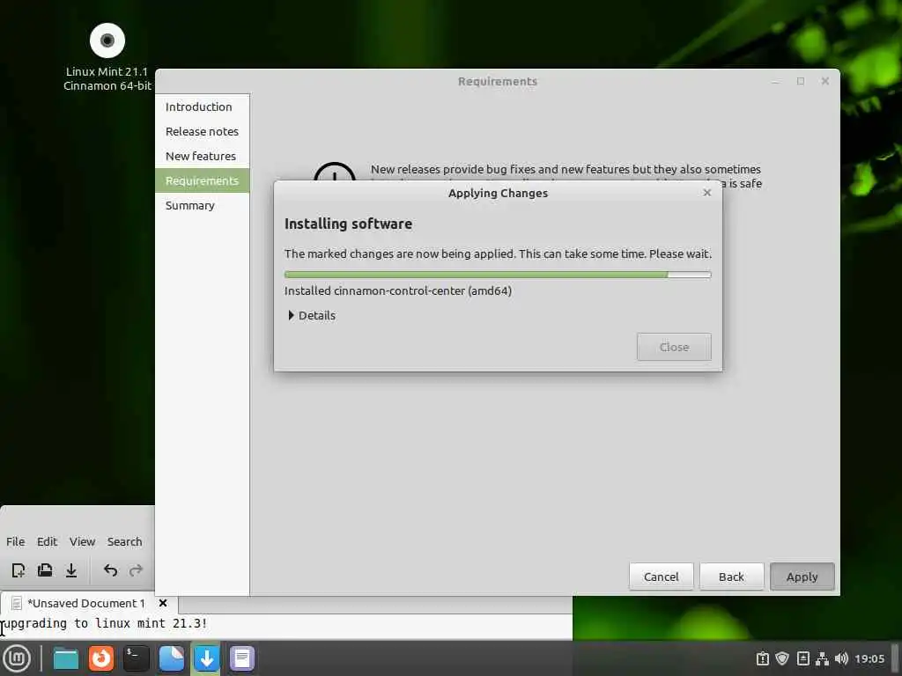The image size is (902, 676).
Task: Open the Search menu in text editor
Action: [x=124, y=541]
